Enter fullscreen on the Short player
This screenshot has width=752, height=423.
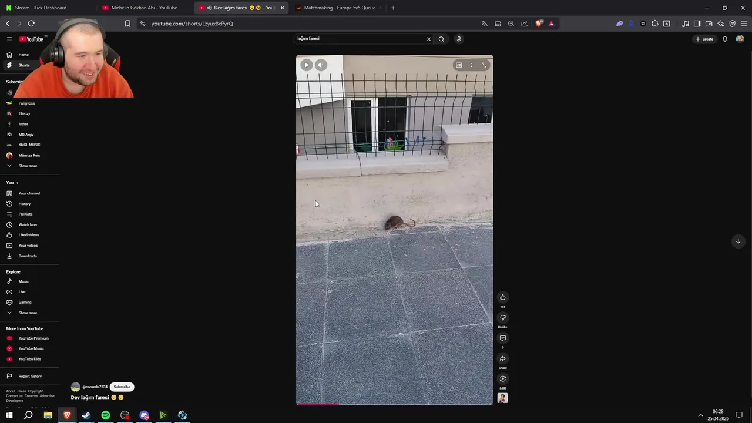(x=484, y=65)
